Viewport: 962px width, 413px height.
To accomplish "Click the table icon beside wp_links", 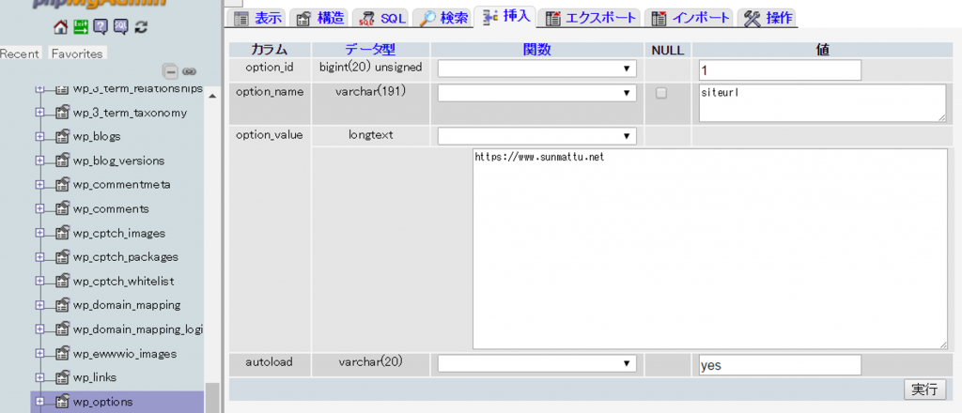I will point(63,378).
